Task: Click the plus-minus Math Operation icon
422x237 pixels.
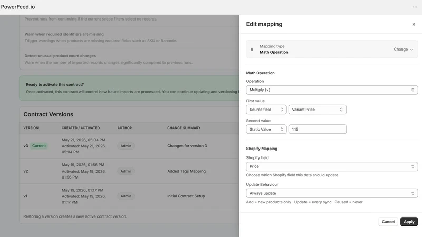Action: pyautogui.click(x=252, y=50)
